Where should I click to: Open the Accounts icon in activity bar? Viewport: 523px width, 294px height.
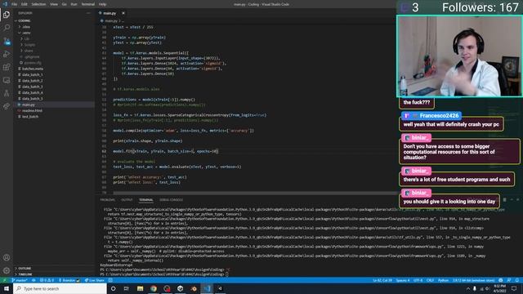point(7,257)
